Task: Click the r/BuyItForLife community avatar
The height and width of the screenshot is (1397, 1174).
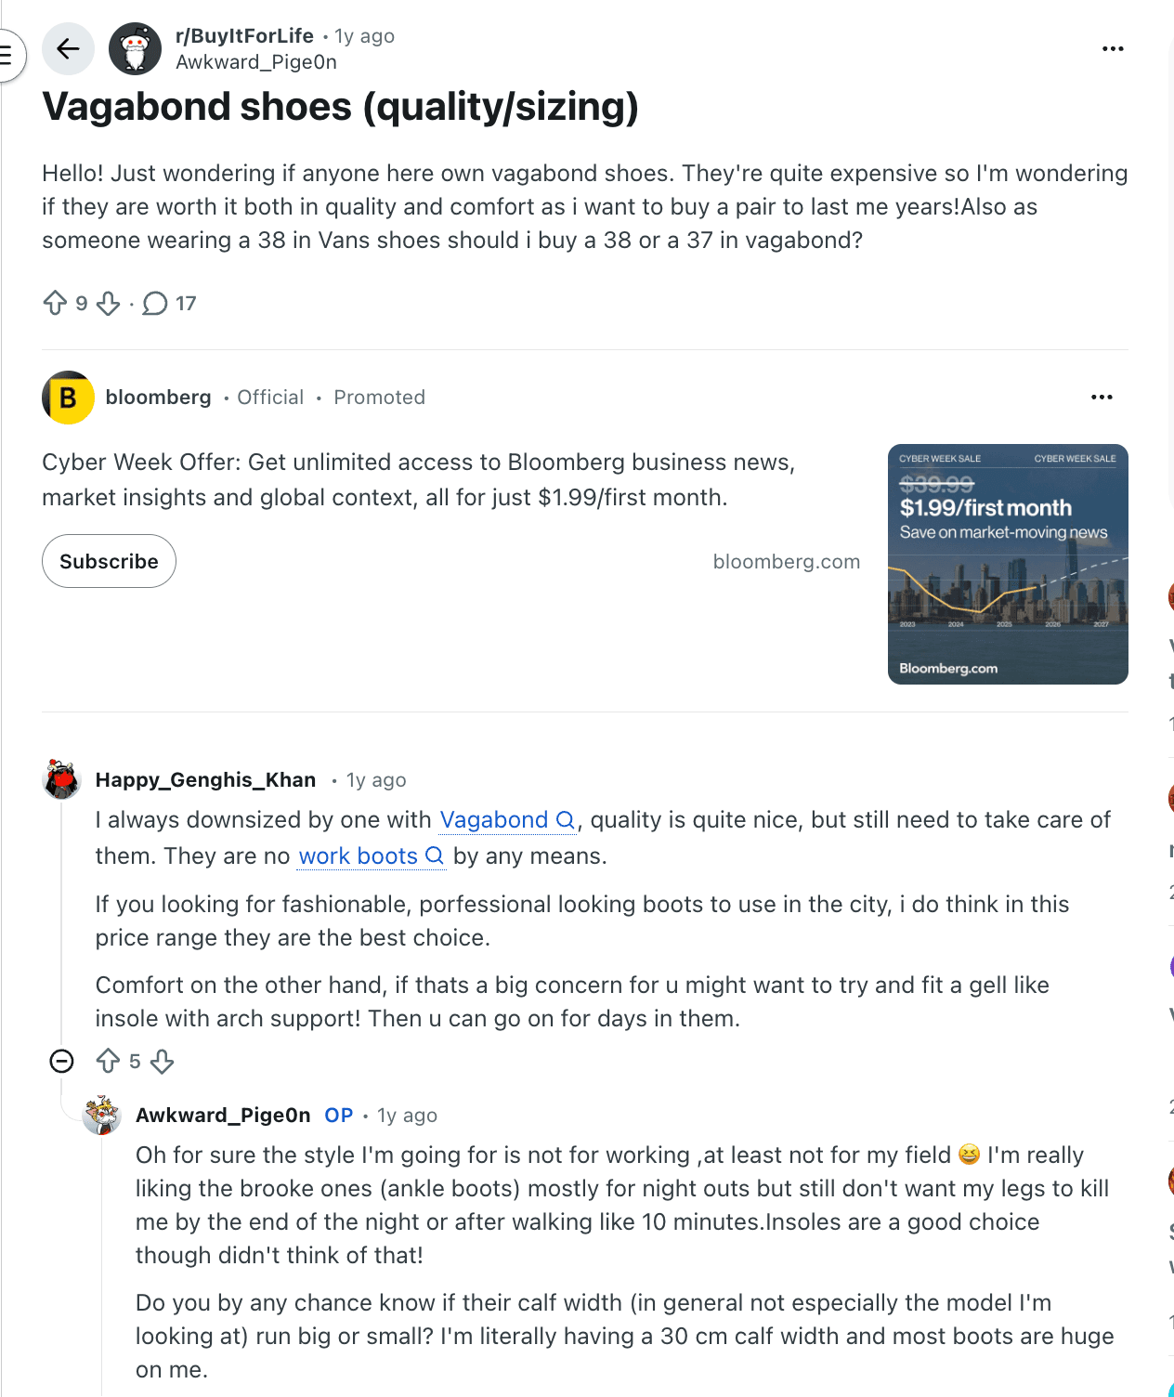Action: tap(136, 48)
